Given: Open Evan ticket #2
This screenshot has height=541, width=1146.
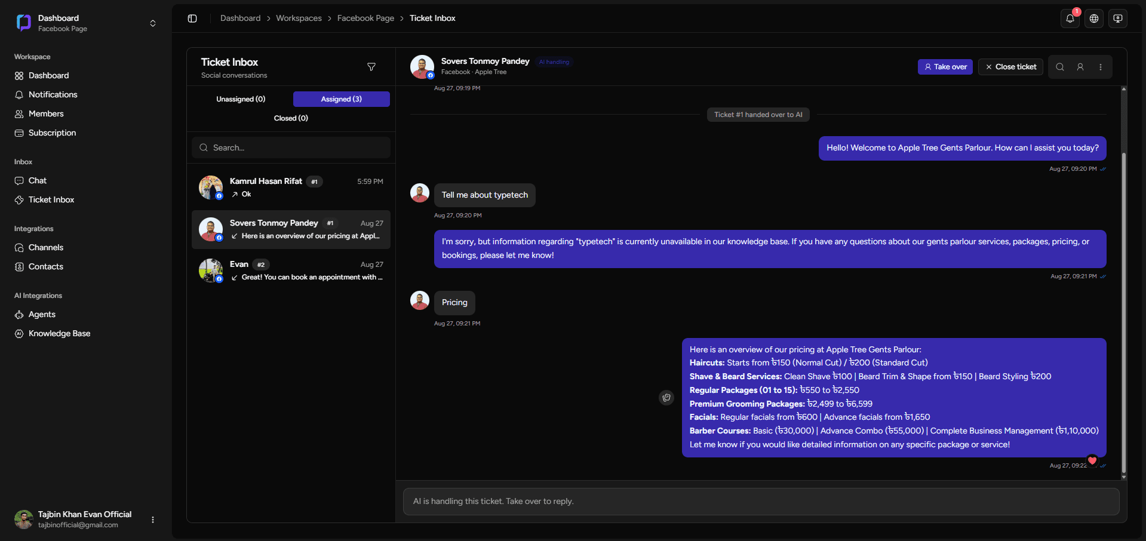Looking at the screenshot, I should (x=291, y=270).
